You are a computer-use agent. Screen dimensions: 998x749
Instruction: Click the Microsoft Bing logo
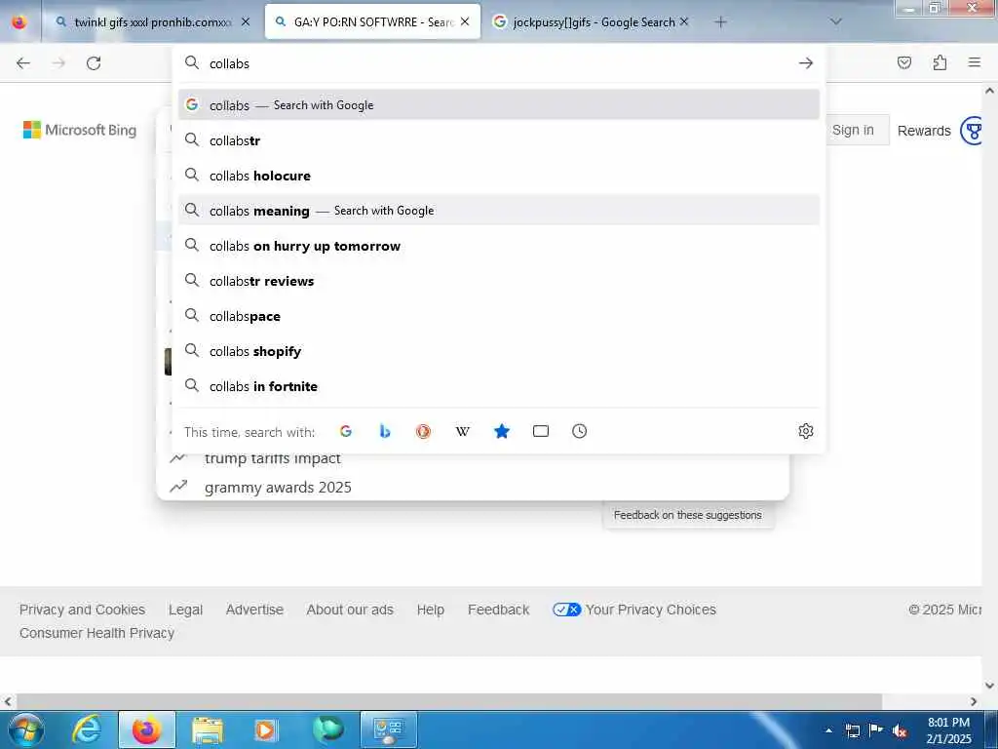point(80,130)
